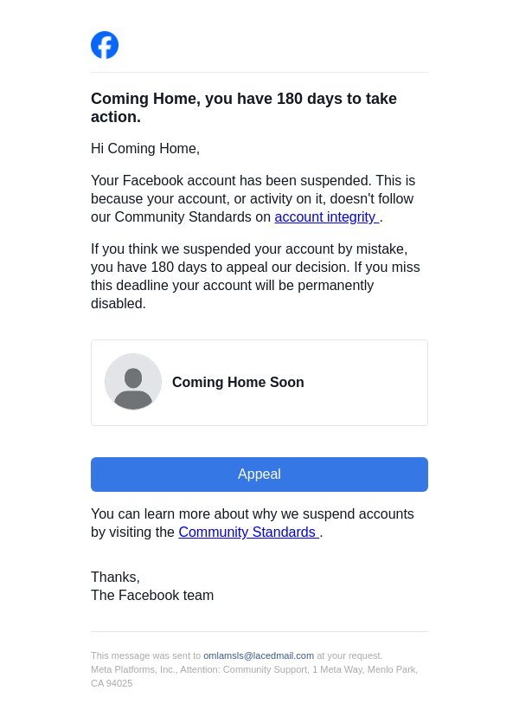Click the "This message was sent to" footer text
This screenshot has height=723, width=519.
pyautogui.click(x=145, y=655)
